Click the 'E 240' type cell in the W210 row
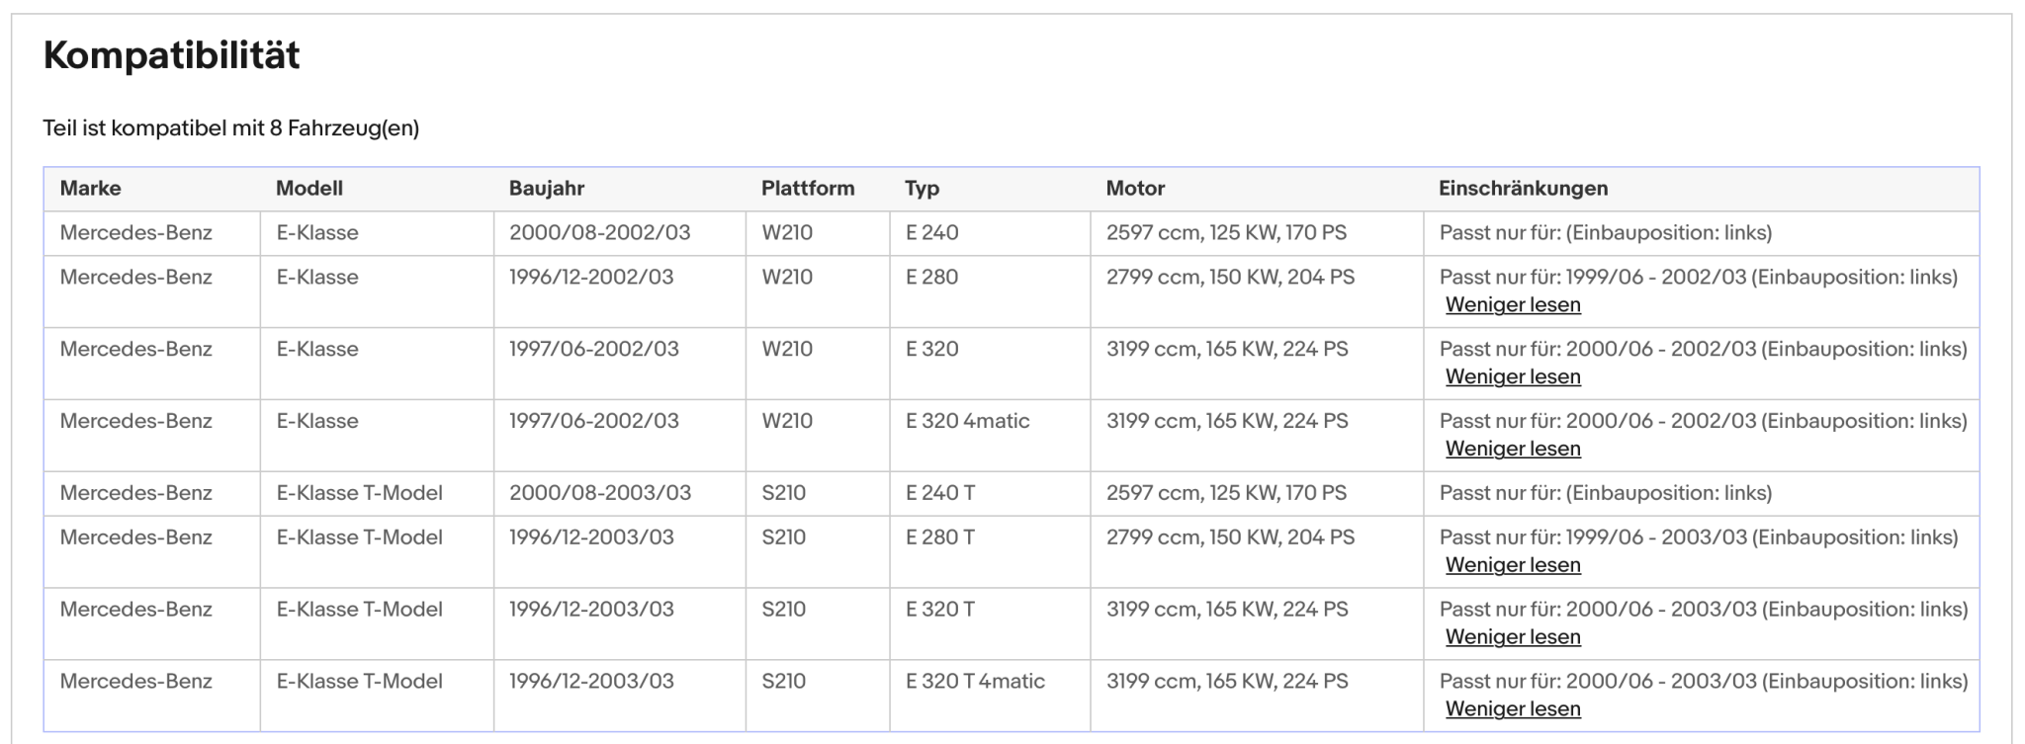 coord(932,233)
